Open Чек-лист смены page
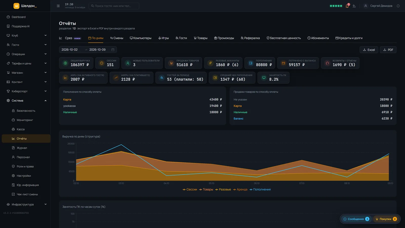Viewport: 405px width, 228px height. pos(26,194)
